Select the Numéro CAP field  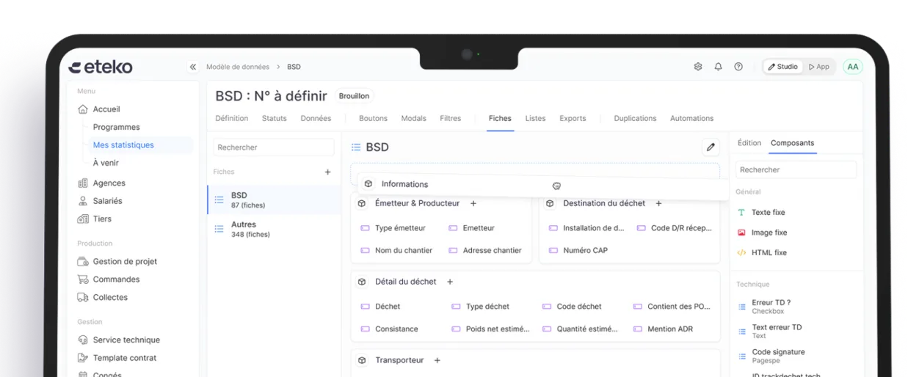(x=578, y=250)
